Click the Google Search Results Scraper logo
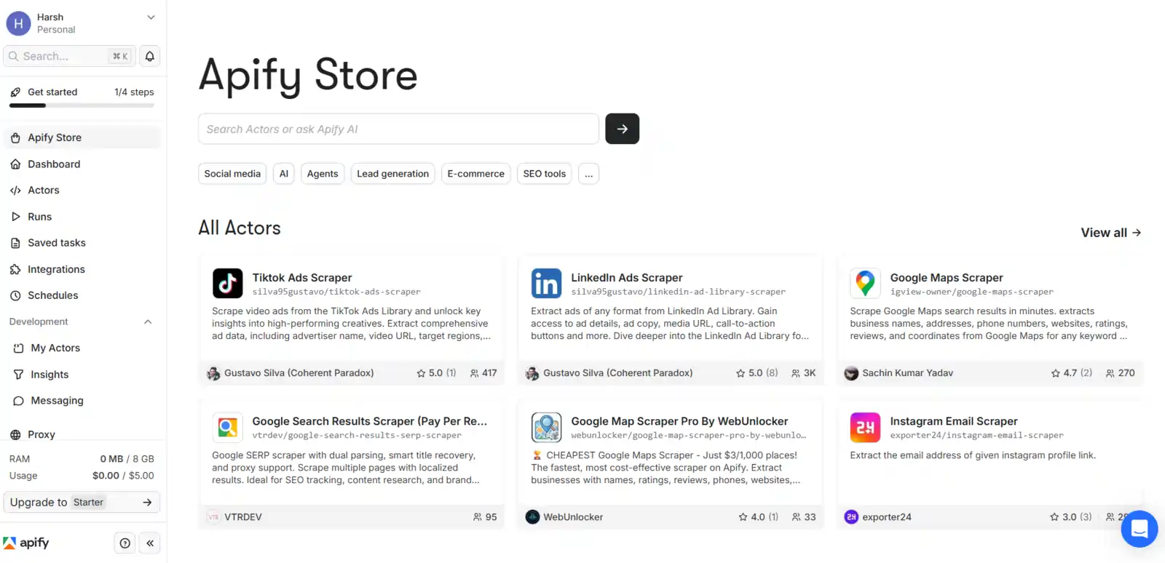1165x563 pixels. tap(227, 427)
